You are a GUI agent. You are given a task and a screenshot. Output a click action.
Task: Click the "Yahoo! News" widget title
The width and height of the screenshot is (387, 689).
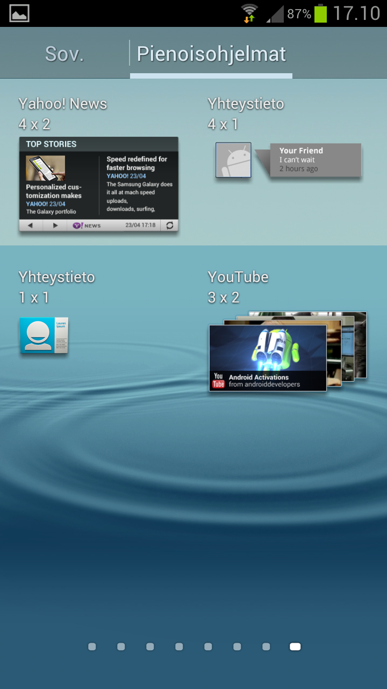[63, 103]
